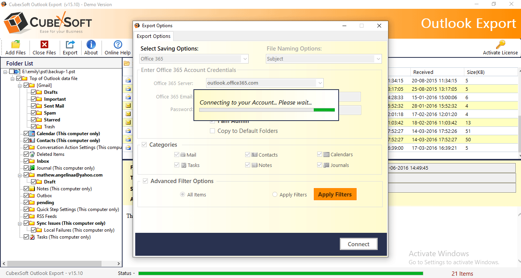This screenshot has height=278, width=521.
Task: Click the Mail category icon
Action: tap(183, 155)
